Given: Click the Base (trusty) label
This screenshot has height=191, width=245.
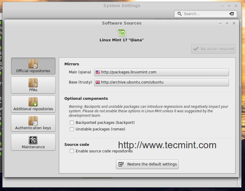Looking at the screenshot, I should click(80, 82).
